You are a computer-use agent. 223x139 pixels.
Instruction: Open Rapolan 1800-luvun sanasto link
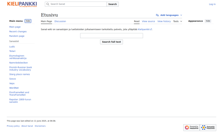point(20,101)
